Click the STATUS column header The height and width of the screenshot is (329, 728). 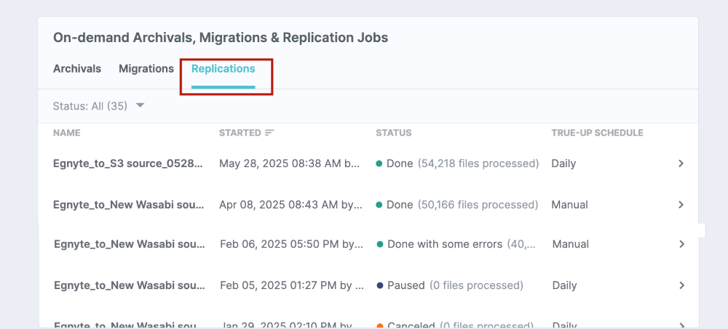point(394,133)
